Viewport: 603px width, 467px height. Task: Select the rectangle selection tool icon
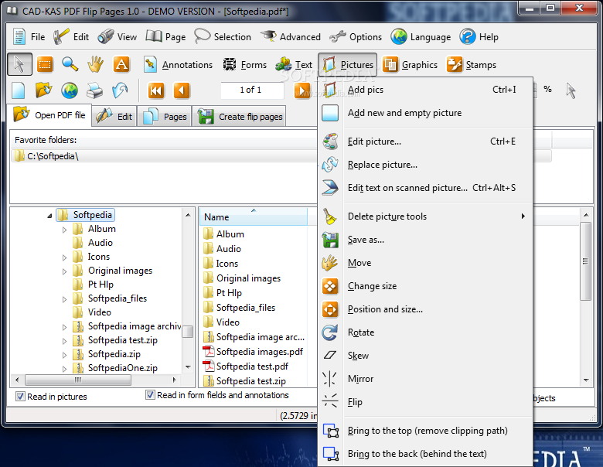pyautogui.click(x=45, y=64)
